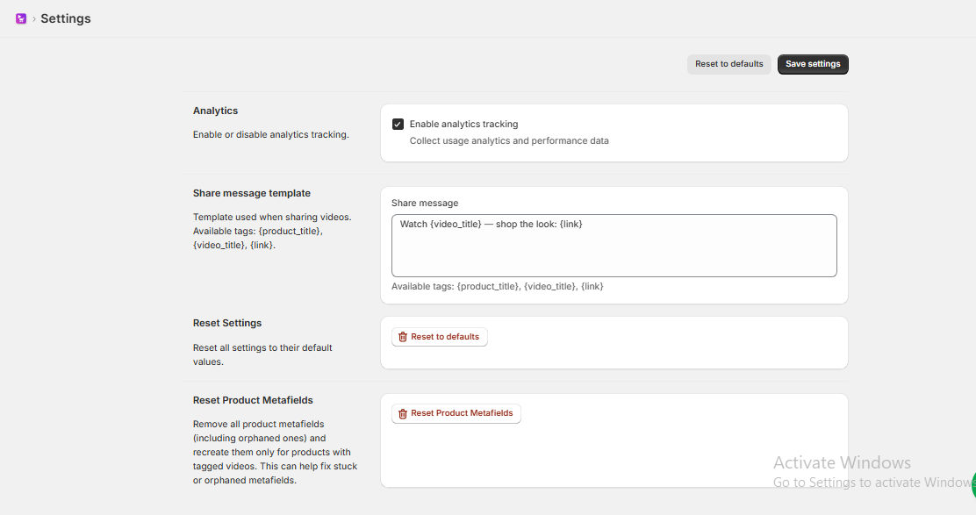Click the Reset Settings section heading

coord(227,323)
